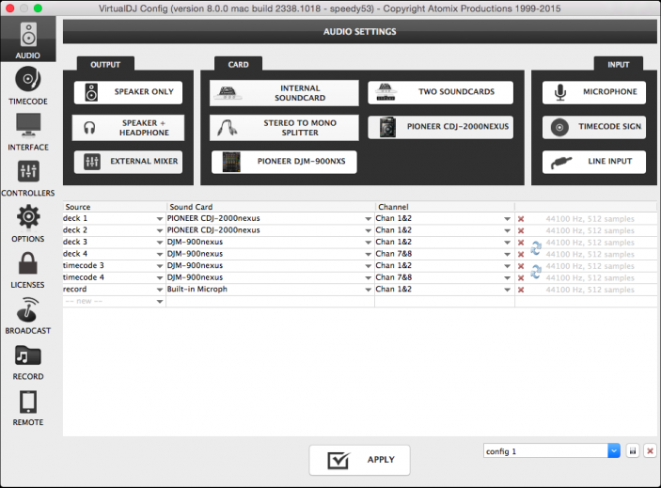Click the Channel column header
Viewport: 661px width, 488px height.
pyautogui.click(x=445, y=207)
